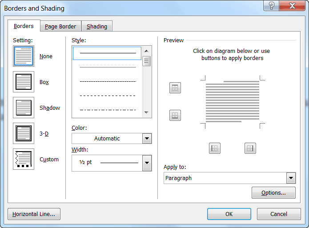The width and height of the screenshot is (309, 228).
Task: Click the Box setting label
Action: [44, 82]
